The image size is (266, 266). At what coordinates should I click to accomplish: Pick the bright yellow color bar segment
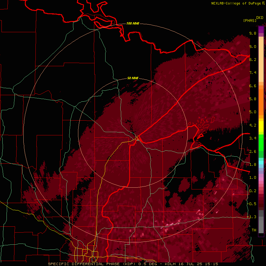261,126
